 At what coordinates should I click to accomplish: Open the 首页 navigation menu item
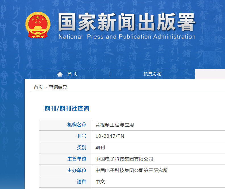(x=72, y=74)
